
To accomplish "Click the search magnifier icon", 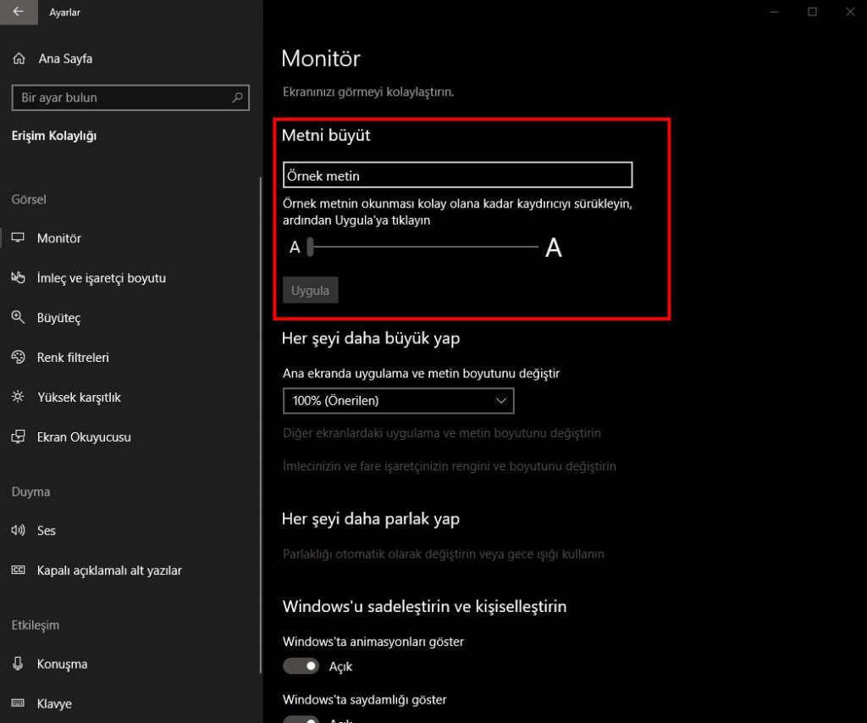I will click(238, 97).
